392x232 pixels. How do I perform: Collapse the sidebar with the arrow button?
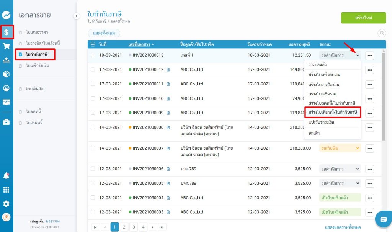pyautogui.click(x=76, y=16)
